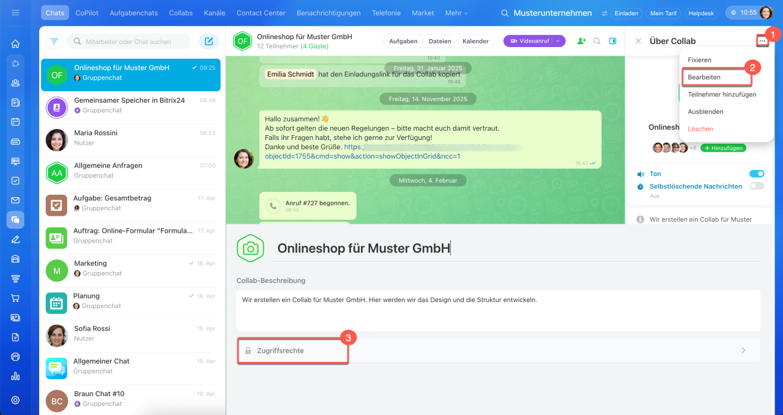This screenshot has width=783, height=415.
Task: Open Dateien in the chat header
Action: [x=440, y=41]
